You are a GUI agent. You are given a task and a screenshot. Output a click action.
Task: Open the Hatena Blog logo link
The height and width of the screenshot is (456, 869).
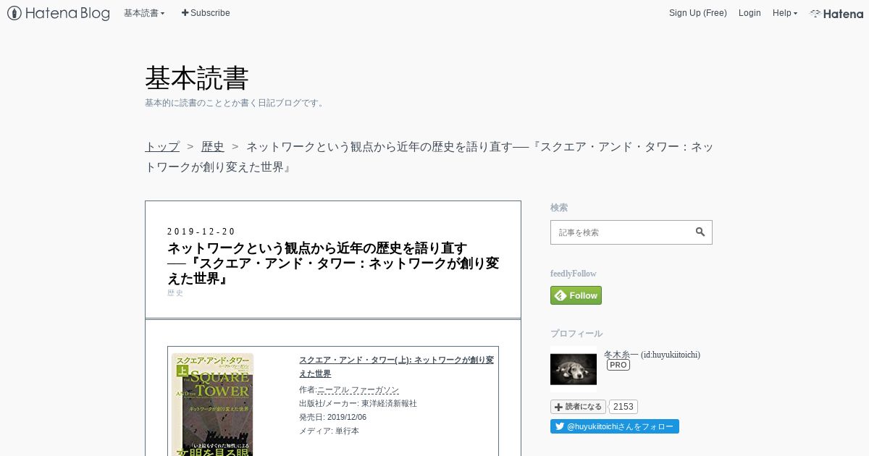[x=59, y=13]
